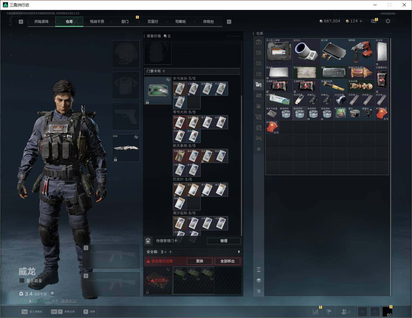Open the 特勤处 tab
Viewport: 412px width, 318px height.
[x=181, y=21]
